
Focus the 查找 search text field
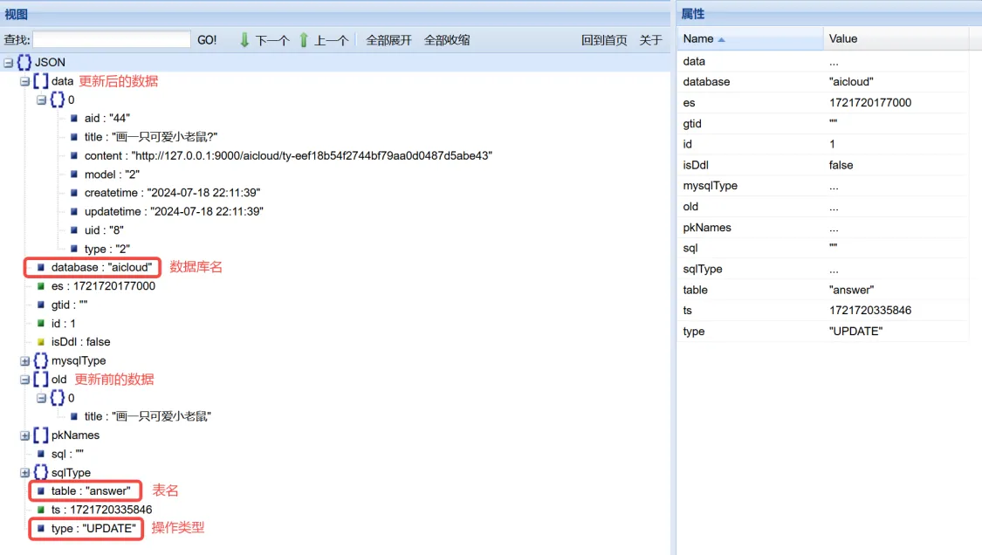pyautogui.click(x=112, y=40)
